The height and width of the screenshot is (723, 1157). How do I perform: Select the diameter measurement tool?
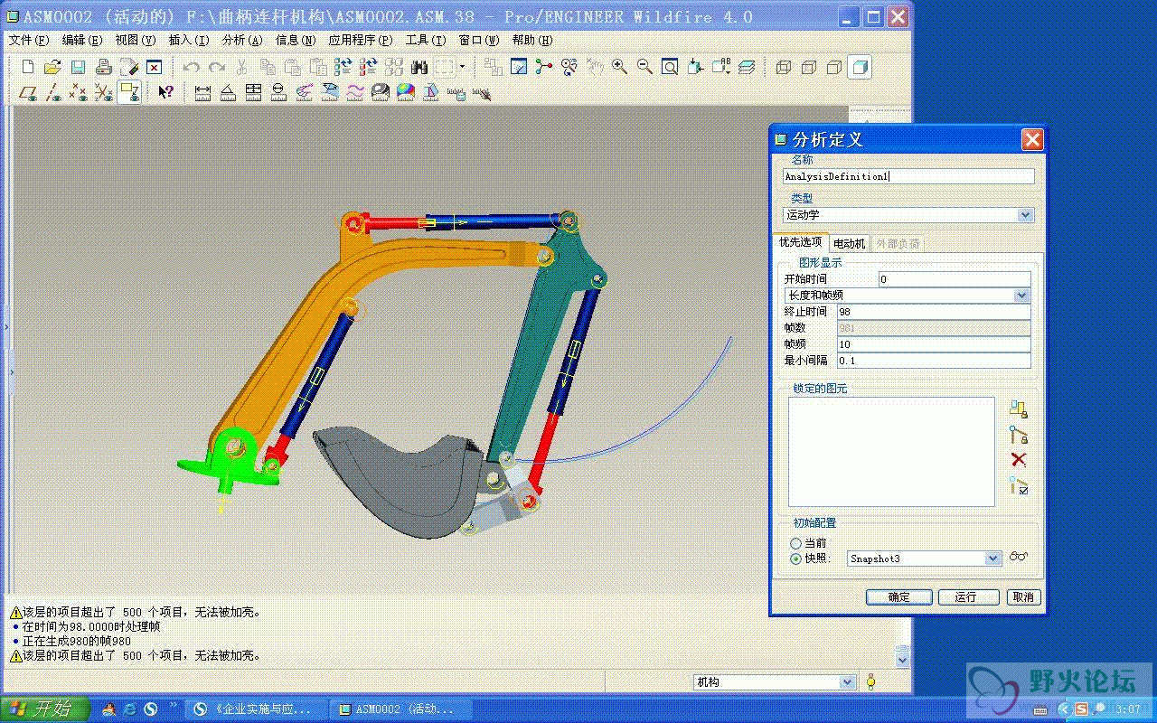click(x=279, y=92)
